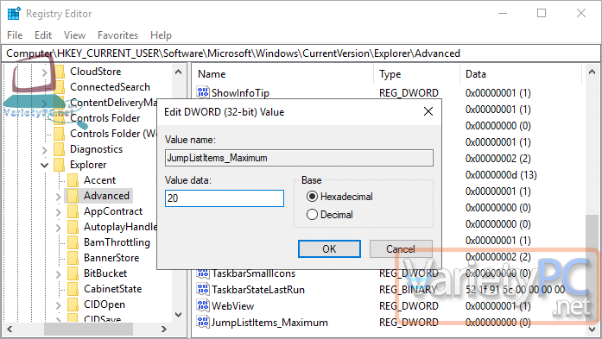Click the Diagnostics folder icon

pos(59,149)
